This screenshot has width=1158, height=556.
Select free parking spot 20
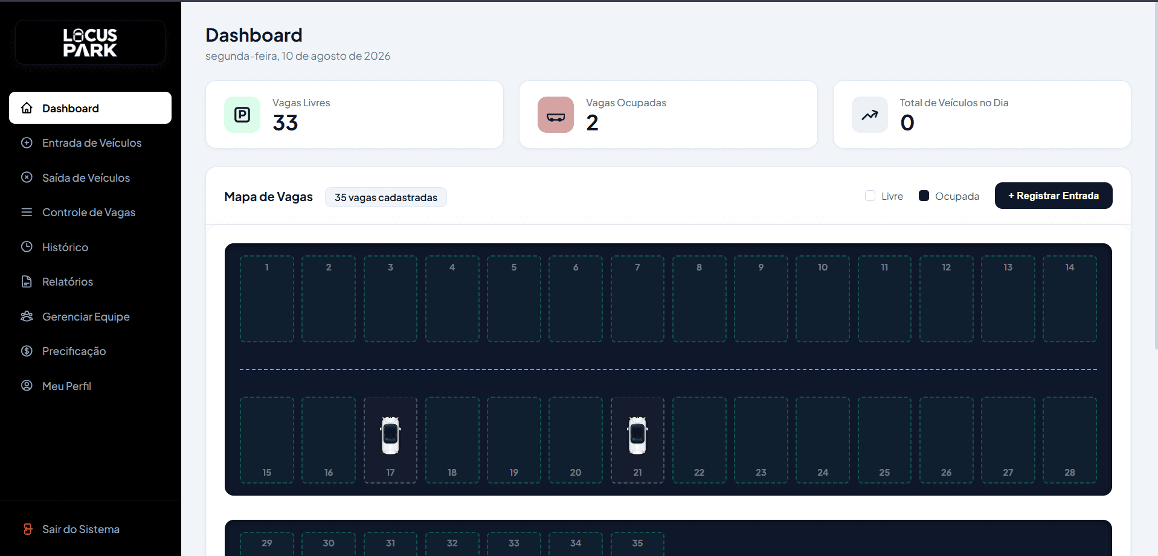pyautogui.click(x=576, y=440)
